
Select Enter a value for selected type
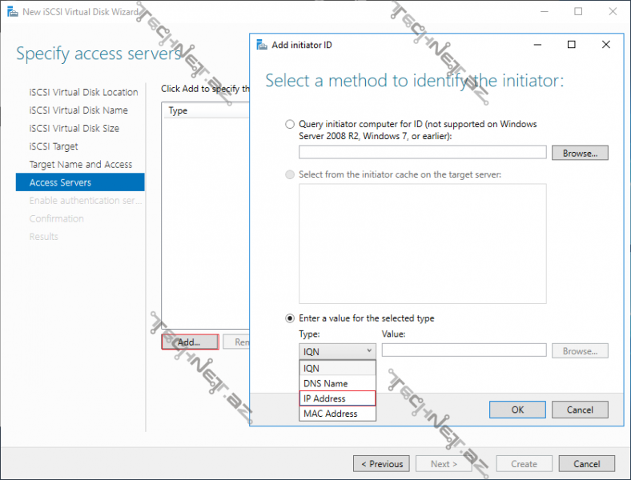[x=290, y=318]
